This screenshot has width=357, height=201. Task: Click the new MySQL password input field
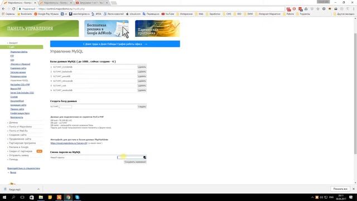pos(132,157)
